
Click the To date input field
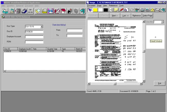point(75,36)
